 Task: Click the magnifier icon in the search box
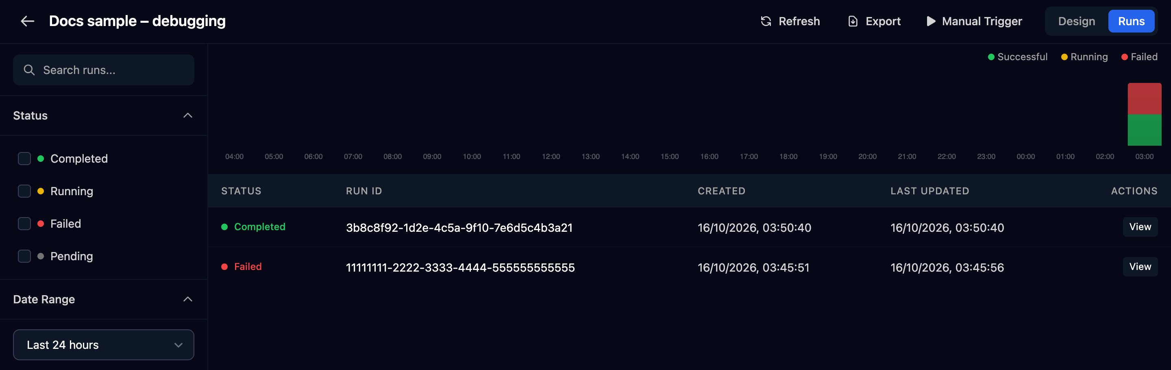[x=29, y=70]
